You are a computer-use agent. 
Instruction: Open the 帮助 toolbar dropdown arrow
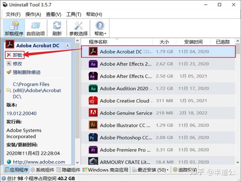pyautogui.click(x=105, y=33)
